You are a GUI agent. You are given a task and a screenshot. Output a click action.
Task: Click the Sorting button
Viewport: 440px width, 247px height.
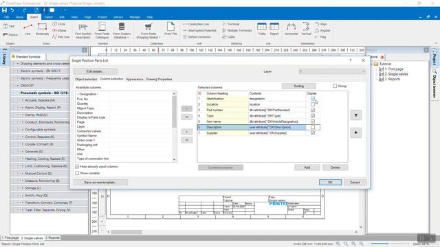click(x=298, y=86)
